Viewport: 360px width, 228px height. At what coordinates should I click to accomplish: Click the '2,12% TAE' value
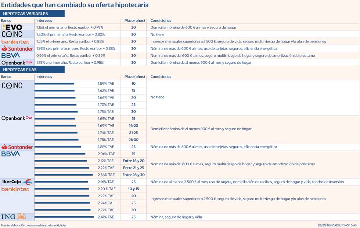pos(106,161)
